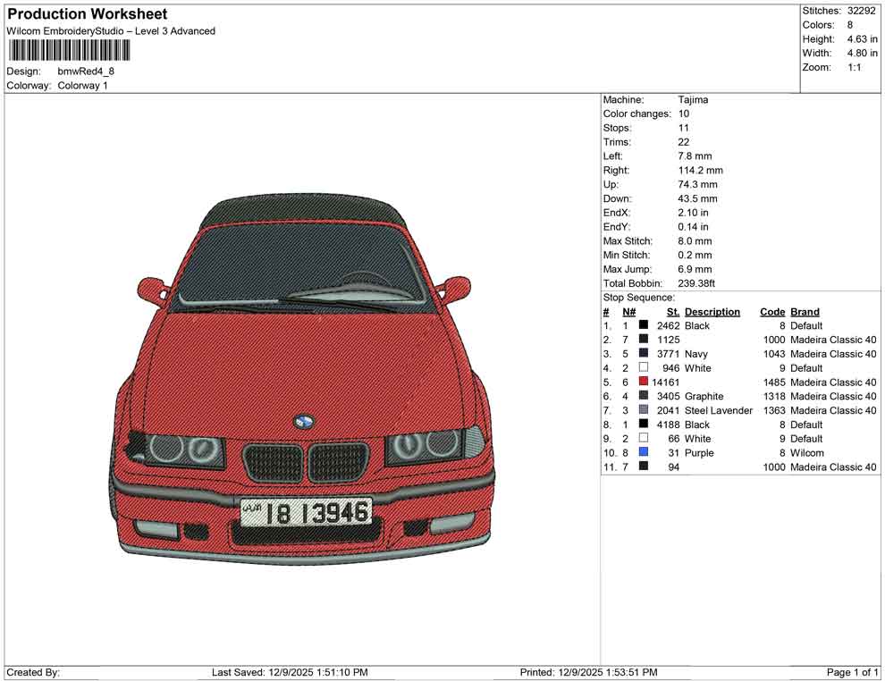Select the Machine value Tajima
The width and height of the screenshot is (885, 681).
click(x=694, y=99)
